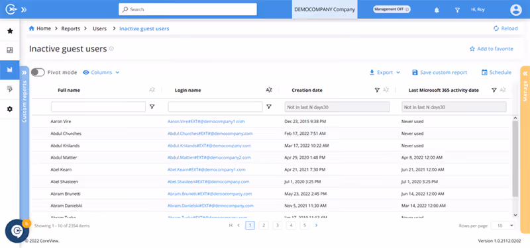
Task: Open Abel.Shasteen login name link
Action: coord(208,181)
